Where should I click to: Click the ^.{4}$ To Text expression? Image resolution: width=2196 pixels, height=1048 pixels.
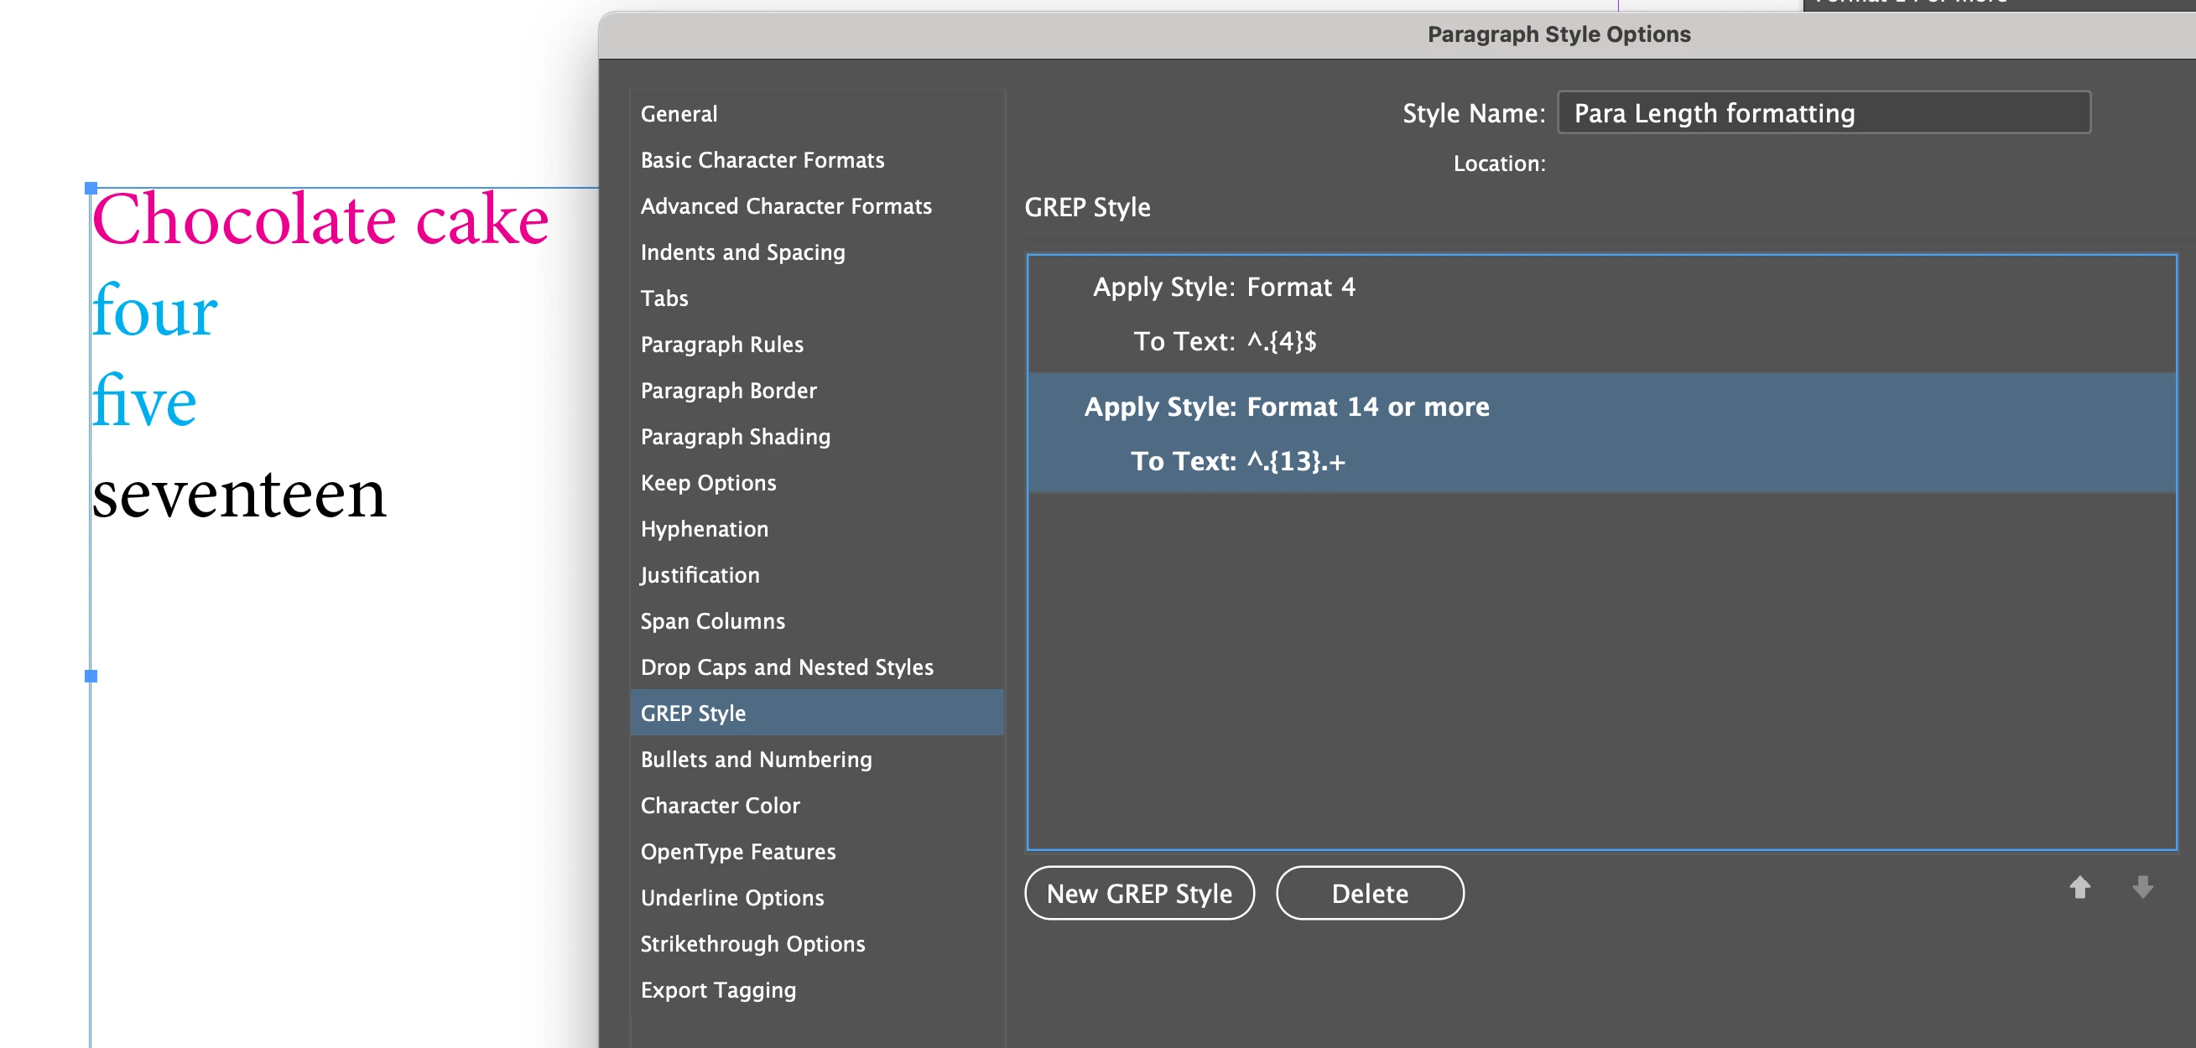[1282, 342]
